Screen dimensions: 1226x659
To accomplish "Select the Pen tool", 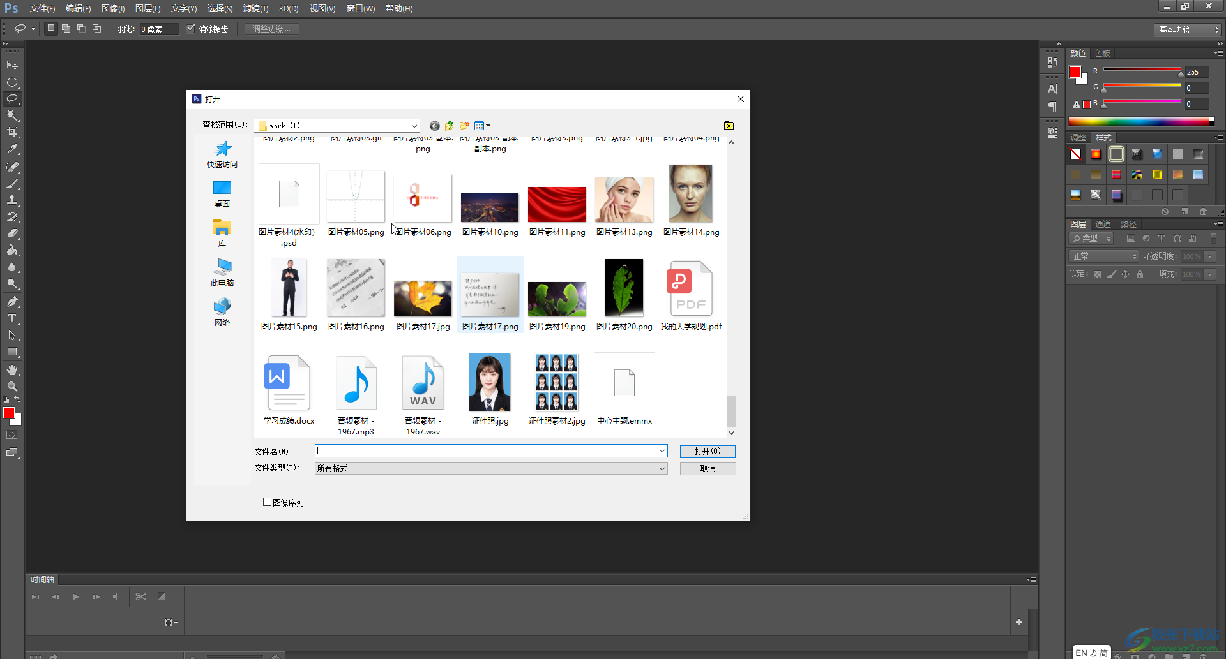I will click(12, 301).
